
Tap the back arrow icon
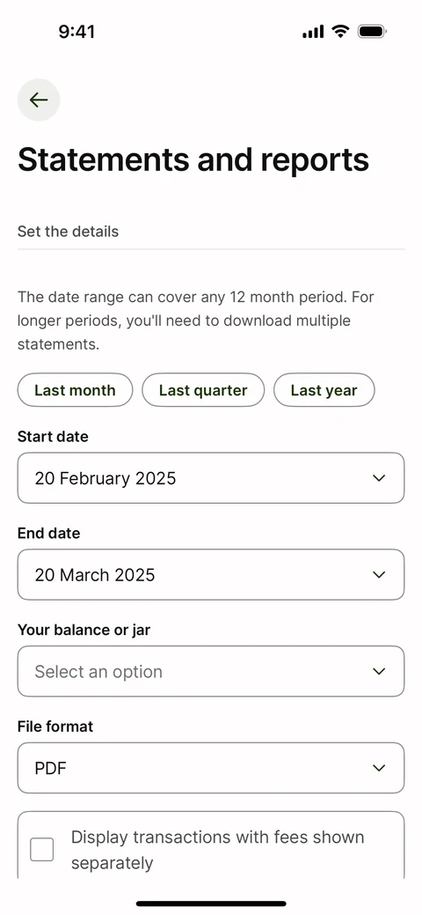point(39,100)
